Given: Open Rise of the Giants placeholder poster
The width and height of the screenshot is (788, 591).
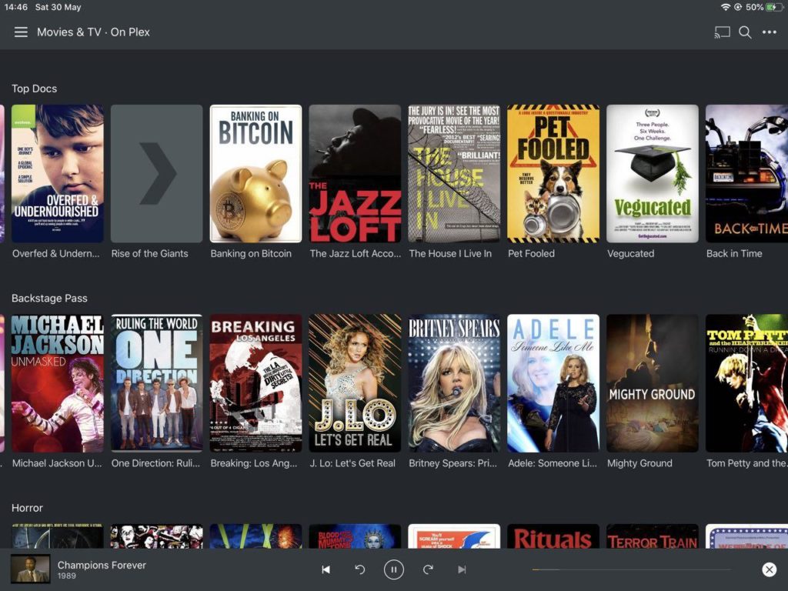Looking at the screenshot, I should 157,173.
